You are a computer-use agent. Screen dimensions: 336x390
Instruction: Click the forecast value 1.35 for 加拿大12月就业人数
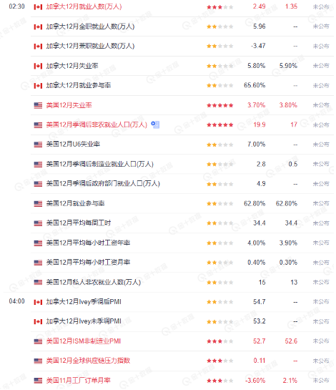tap(291, 6)
